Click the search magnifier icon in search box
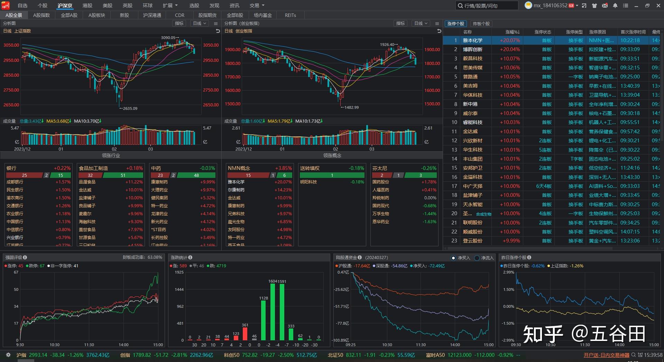The height and width of the screenshot is (362, 664). pyautogui.click(x=460, y=6)
